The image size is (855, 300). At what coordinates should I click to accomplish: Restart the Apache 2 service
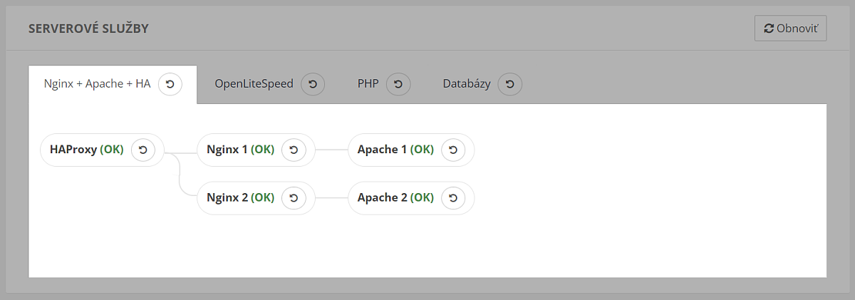click(453, 198)
